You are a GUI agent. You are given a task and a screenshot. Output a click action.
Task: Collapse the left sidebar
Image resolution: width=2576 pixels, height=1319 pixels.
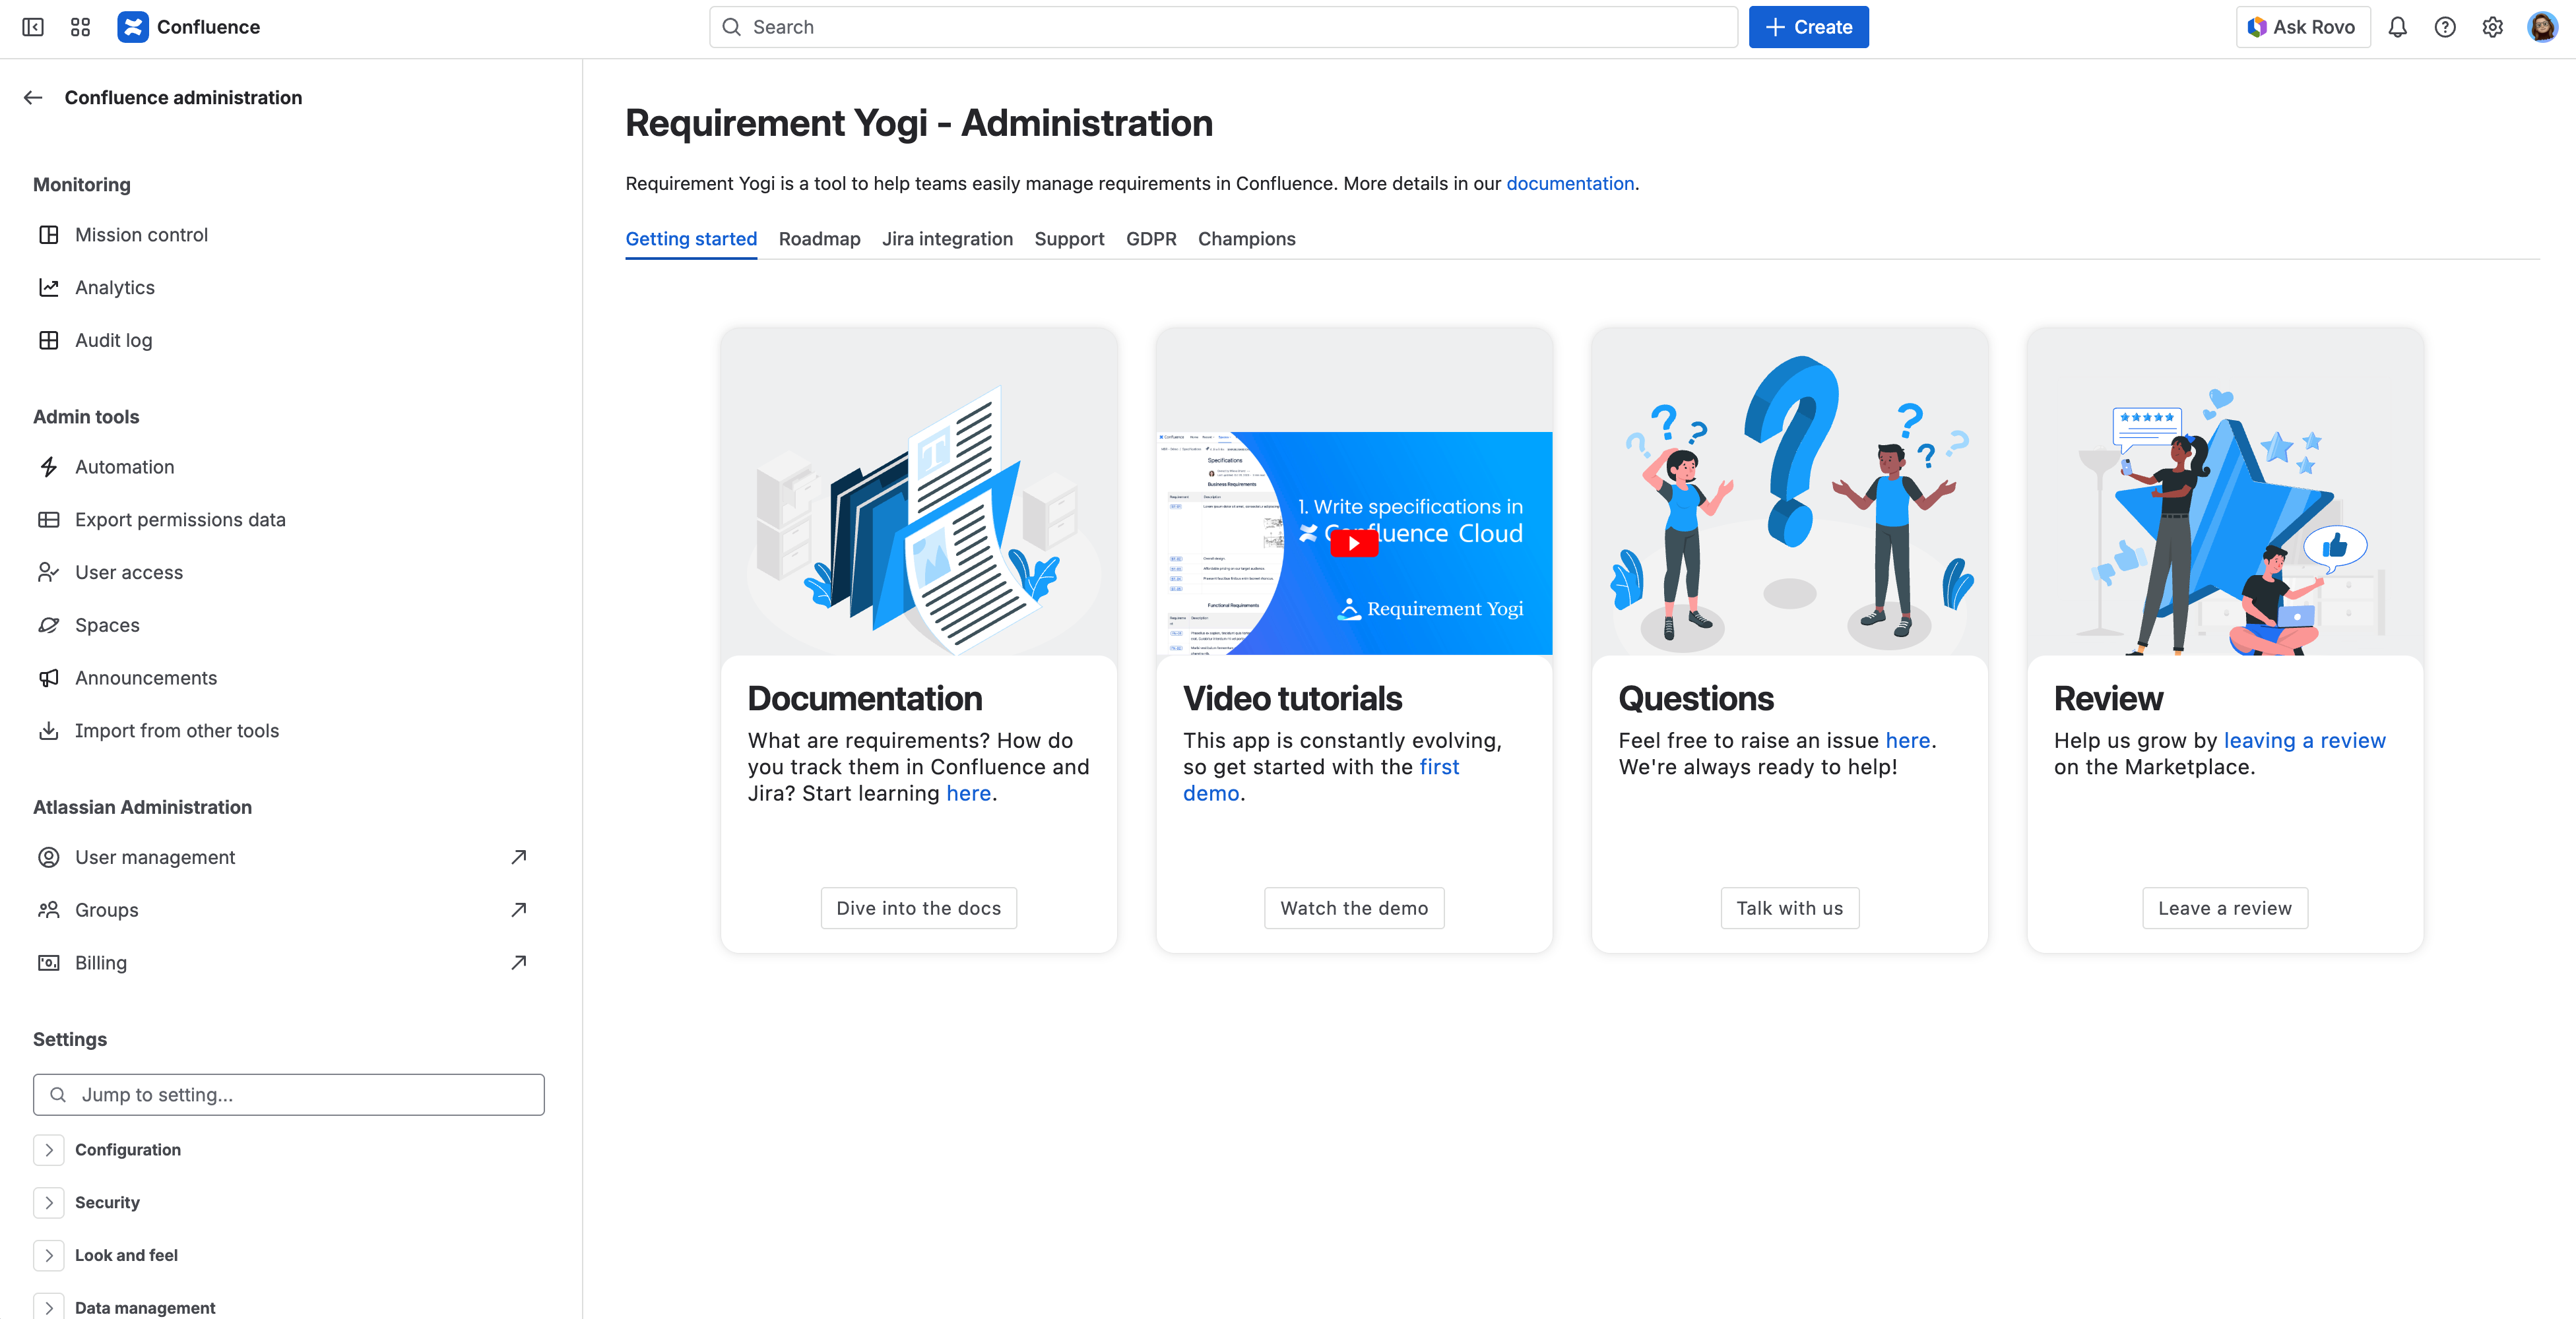[33, 27]
